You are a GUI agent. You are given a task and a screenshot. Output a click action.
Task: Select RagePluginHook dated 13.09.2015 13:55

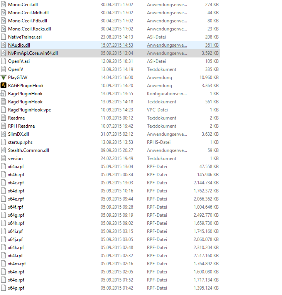coord(25,93)
